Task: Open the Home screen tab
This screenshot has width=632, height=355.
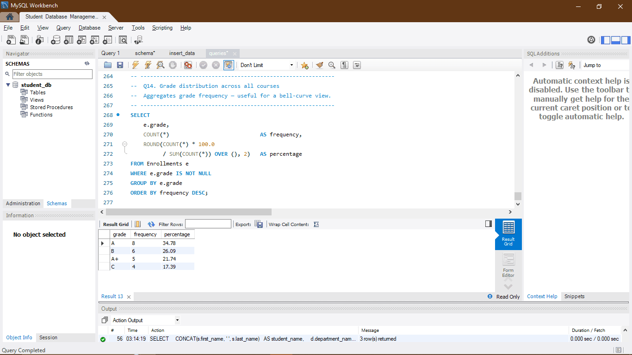Action: [x=9, y=17]
